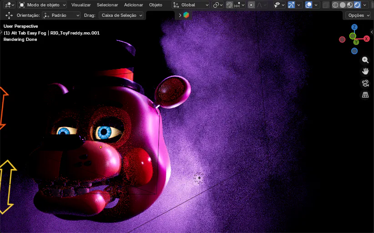Viewport: 374px width, 233px height.
Task: Toggle the camera view icon
Action: coord(365,83)
